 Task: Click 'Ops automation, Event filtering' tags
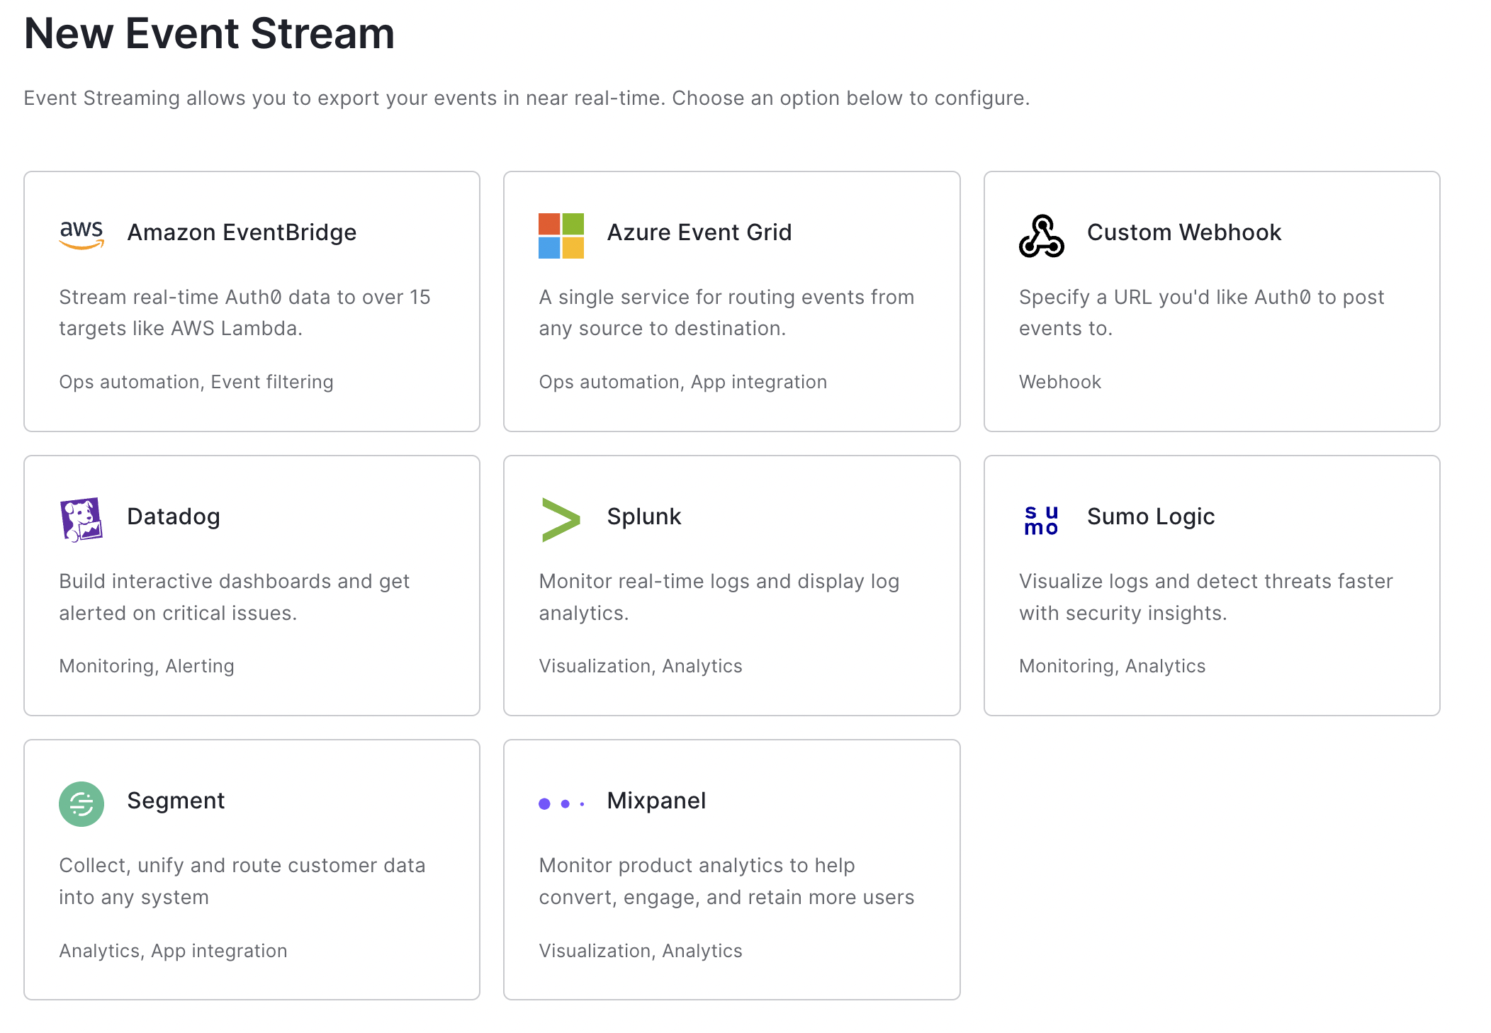pyautogui.click(x=196, y=382)
